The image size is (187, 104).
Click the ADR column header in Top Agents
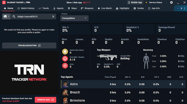169,77
